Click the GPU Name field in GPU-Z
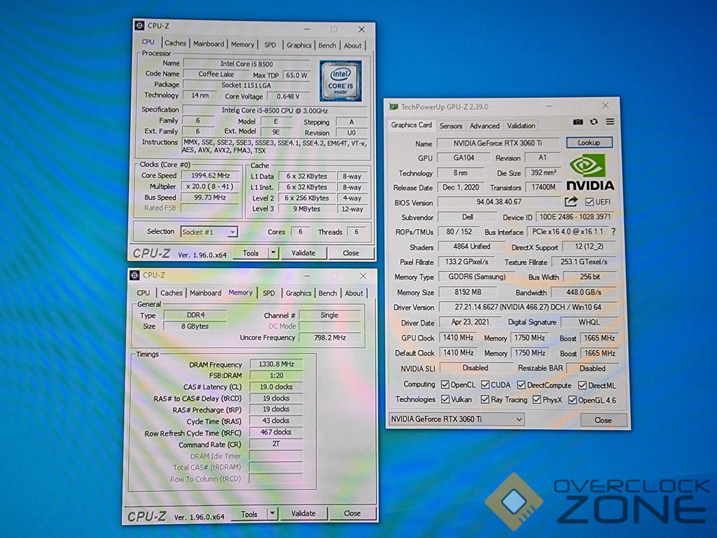Screen dimensions: 717x538 point(498,143)
